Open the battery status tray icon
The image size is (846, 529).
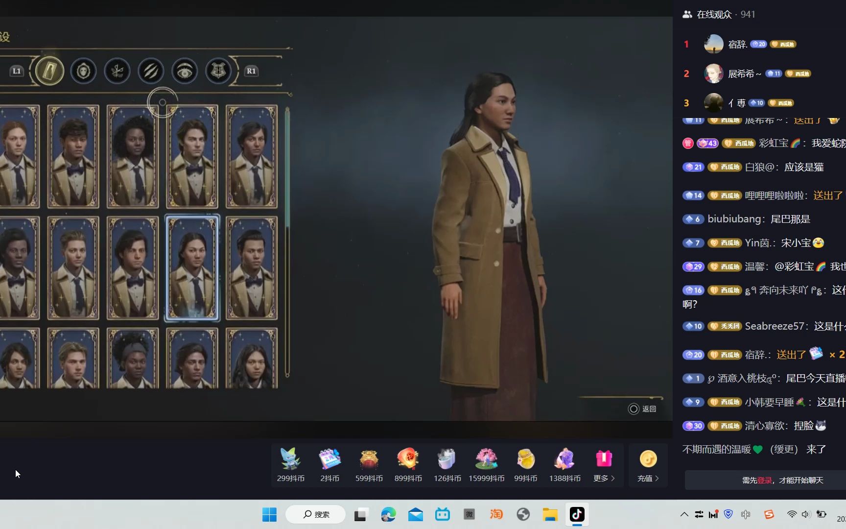pyautogui.click(x=822, y=514)
